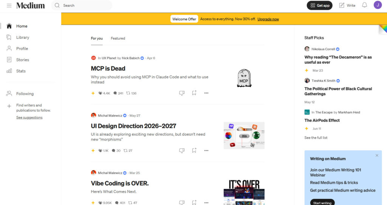The width and height of the screenshot is (387, 205).
Task: Click the Profile person icon in sidebar
Action: pos(9,48)
